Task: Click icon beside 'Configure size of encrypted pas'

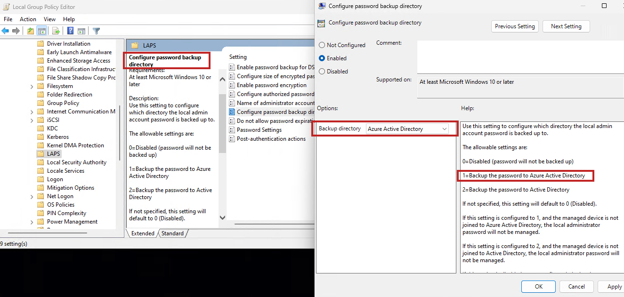Action: pyautogui.click(x=232, y=76)
